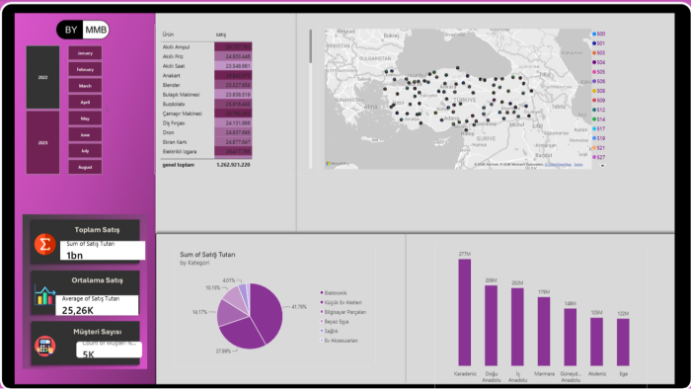Filter by June month tile
691x389 pixels.
85,134
